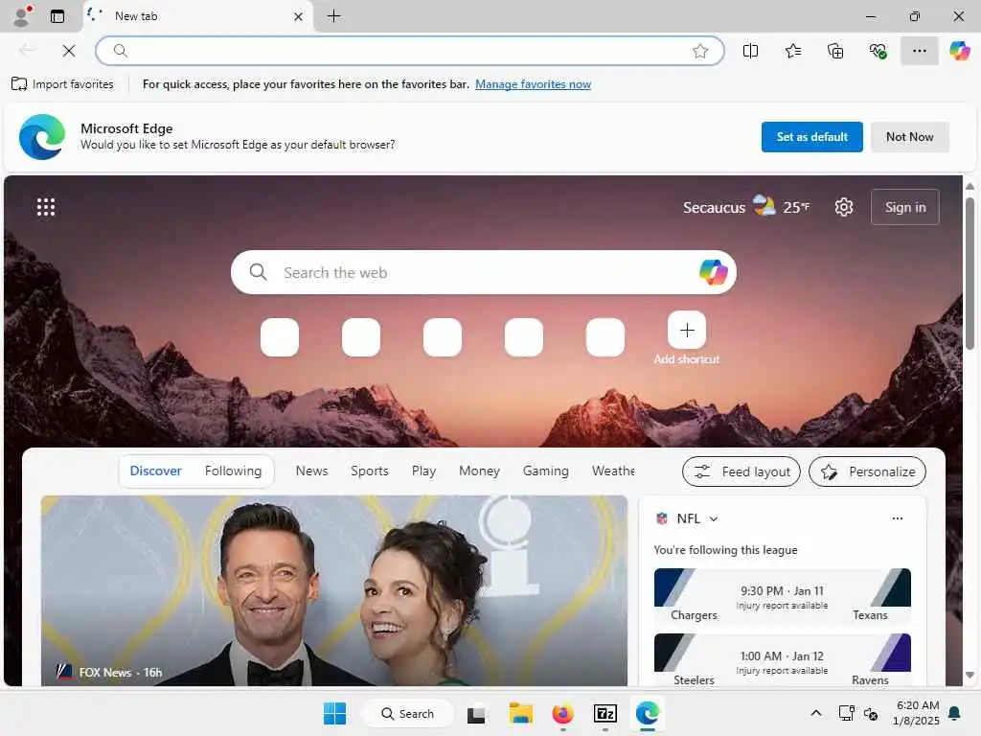981x736 pixels.
Task: Open Copilot sidebar icon in toolbar
Action: [959, 51]
